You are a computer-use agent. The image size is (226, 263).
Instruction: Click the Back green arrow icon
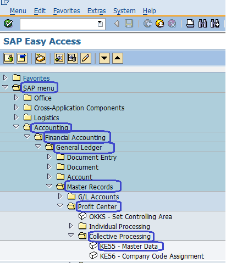(148, 24)
